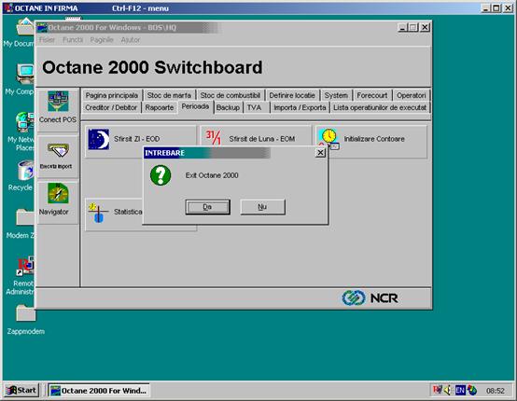Viewport: 517px width, 401px height.
Task: Switch to the Pagina principala tab
Action: click(x=112, y=95)
